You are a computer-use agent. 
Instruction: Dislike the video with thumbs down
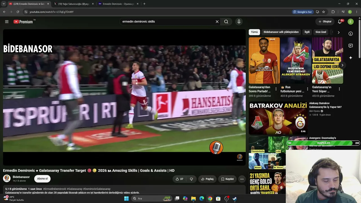(x=191, y=179)
